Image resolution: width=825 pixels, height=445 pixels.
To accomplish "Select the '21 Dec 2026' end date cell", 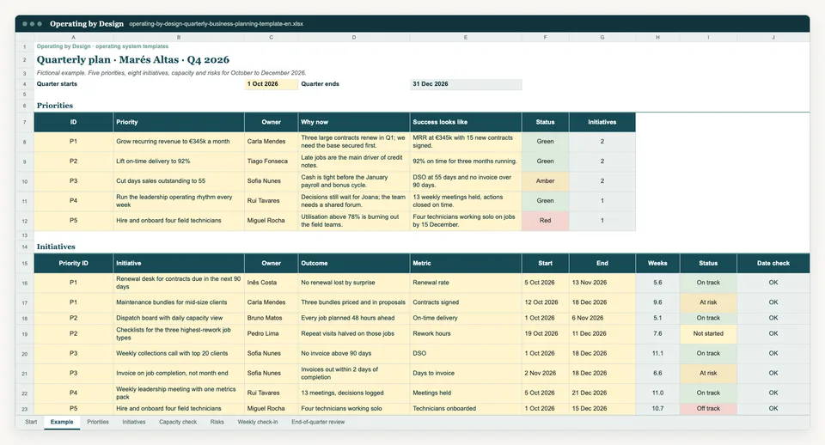I will pos(602,393).
